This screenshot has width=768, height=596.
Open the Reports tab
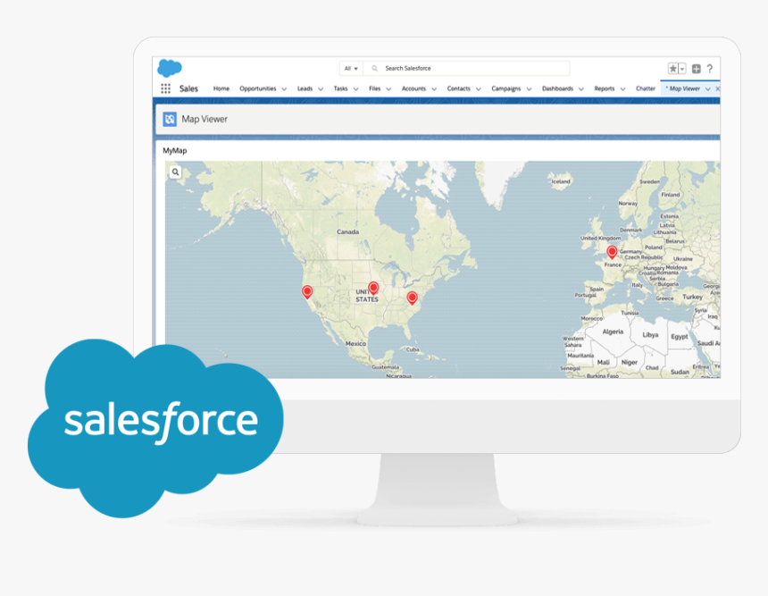point(605,88)
